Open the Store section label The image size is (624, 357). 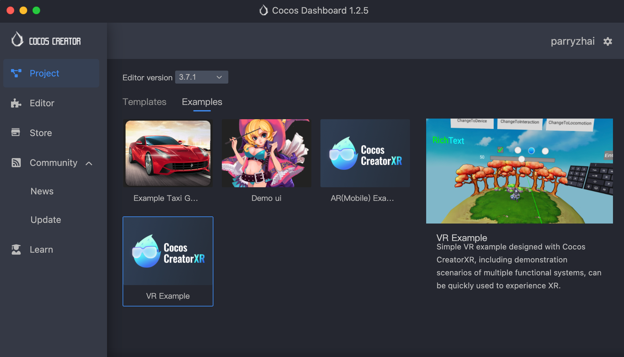tap(41, 133)
